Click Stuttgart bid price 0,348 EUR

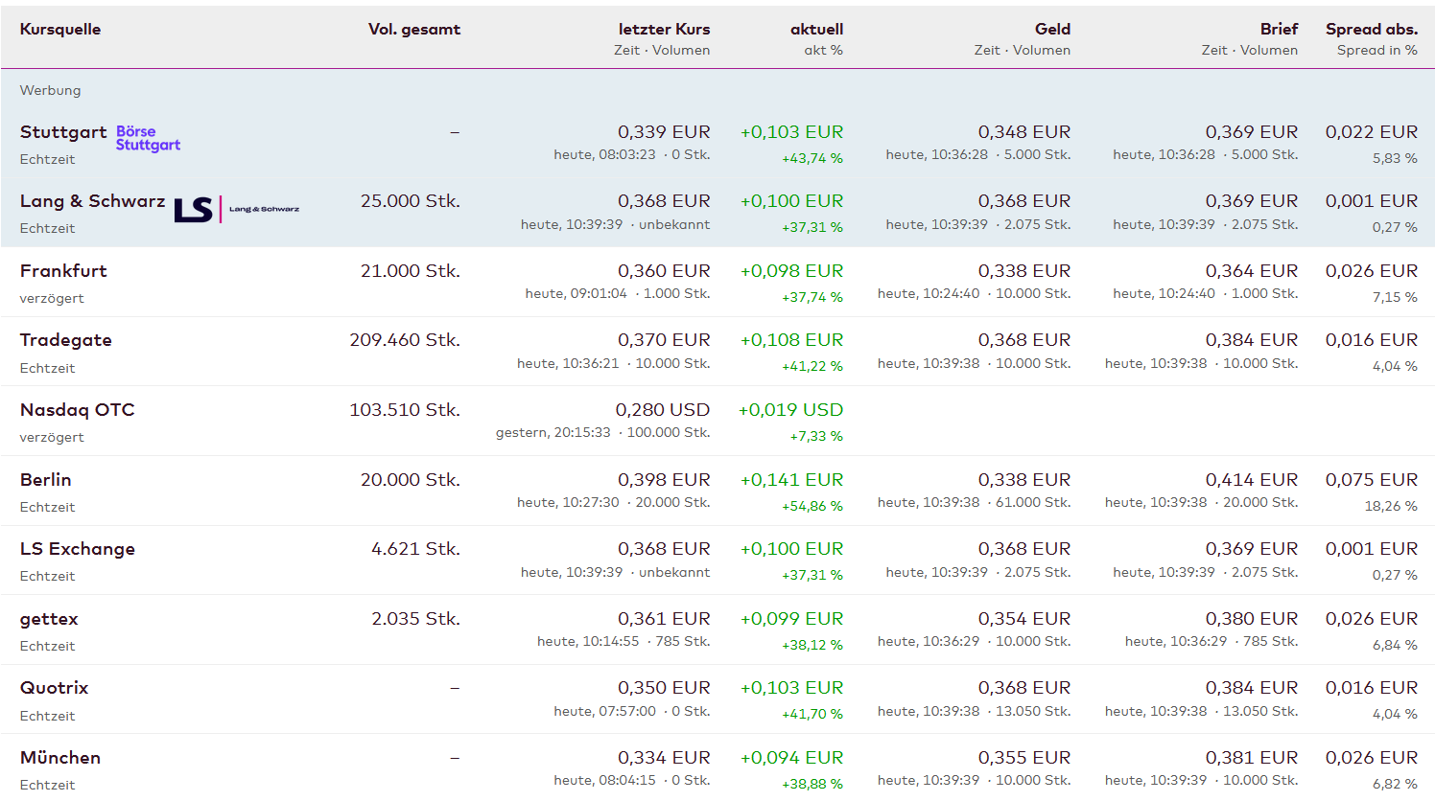(1024, 132)
